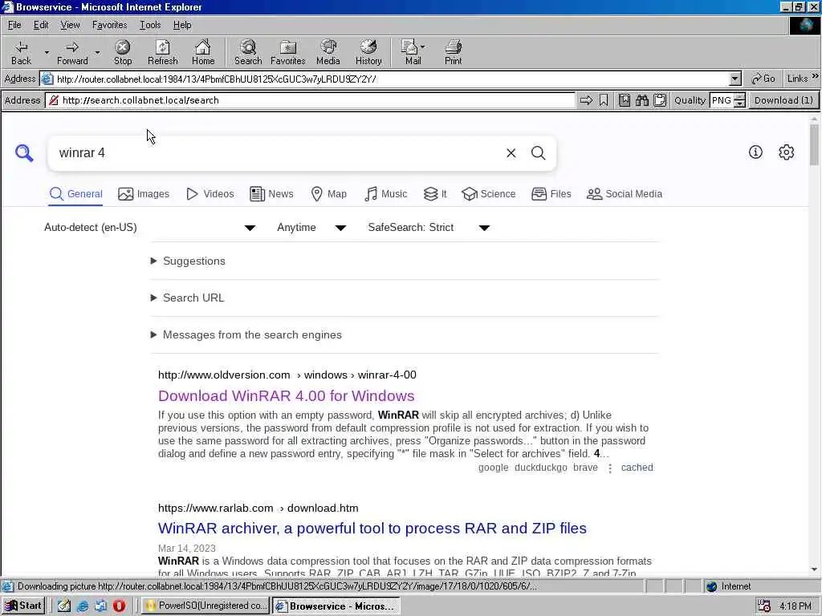Click the IE Go button
Screen dimensions: 822x616
[x=763, y=79]
